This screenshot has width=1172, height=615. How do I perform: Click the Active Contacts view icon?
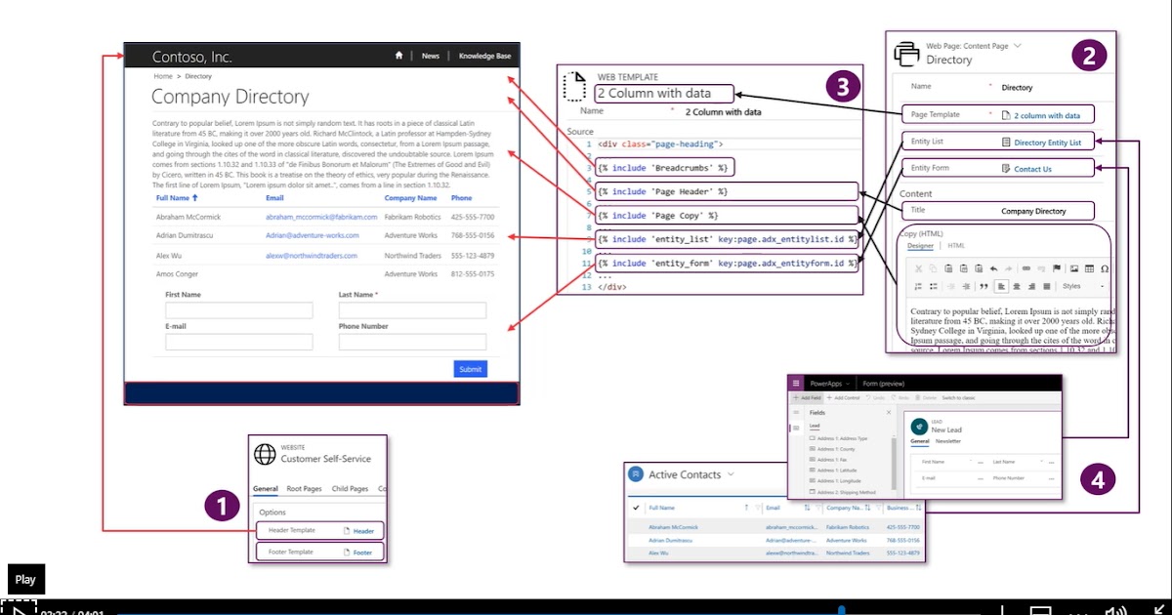[636, 474]
